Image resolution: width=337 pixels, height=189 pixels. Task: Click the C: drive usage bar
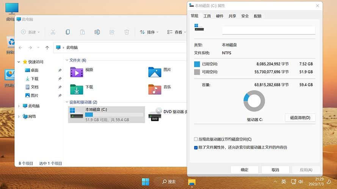(x=114, y=115)
